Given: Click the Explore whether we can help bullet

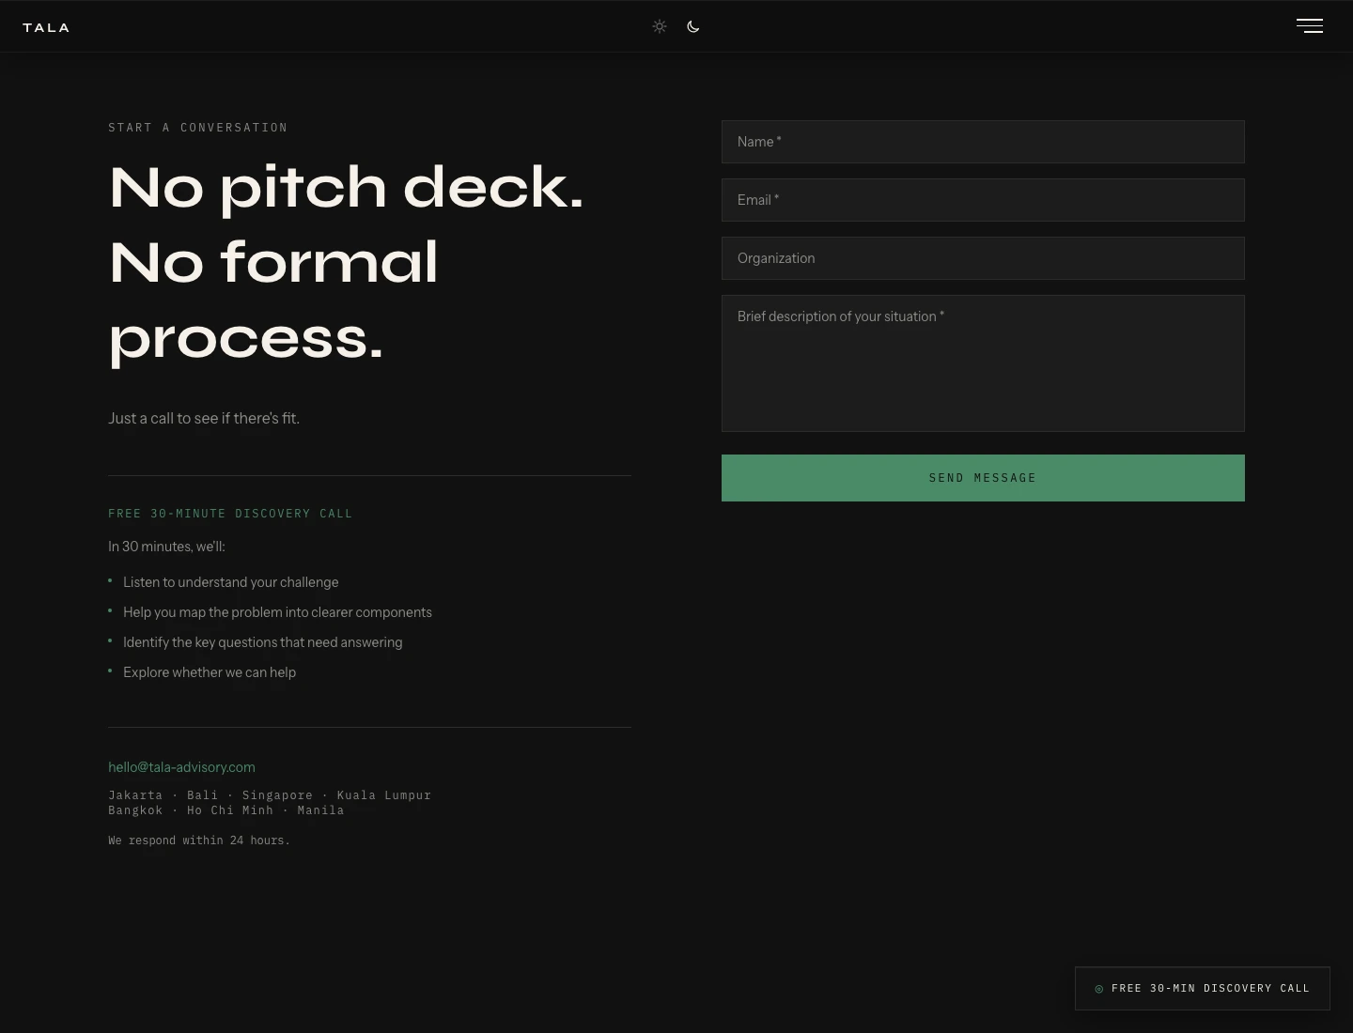Looking at the screenshot, I should click(210, 672).
